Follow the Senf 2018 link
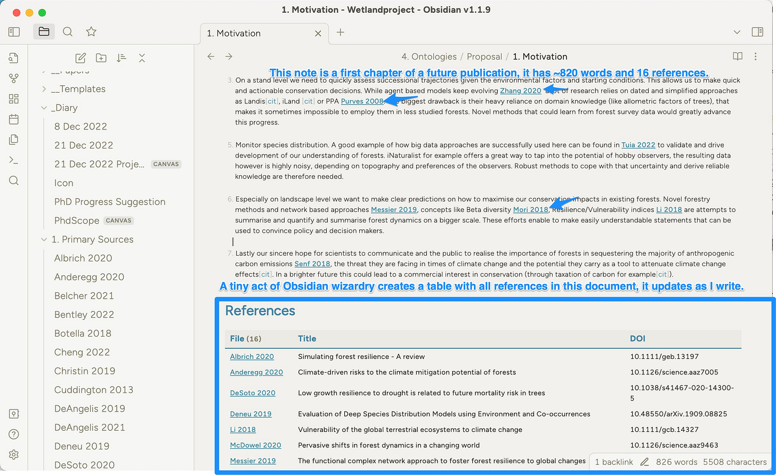776x475 pixels. click(312, 264)
